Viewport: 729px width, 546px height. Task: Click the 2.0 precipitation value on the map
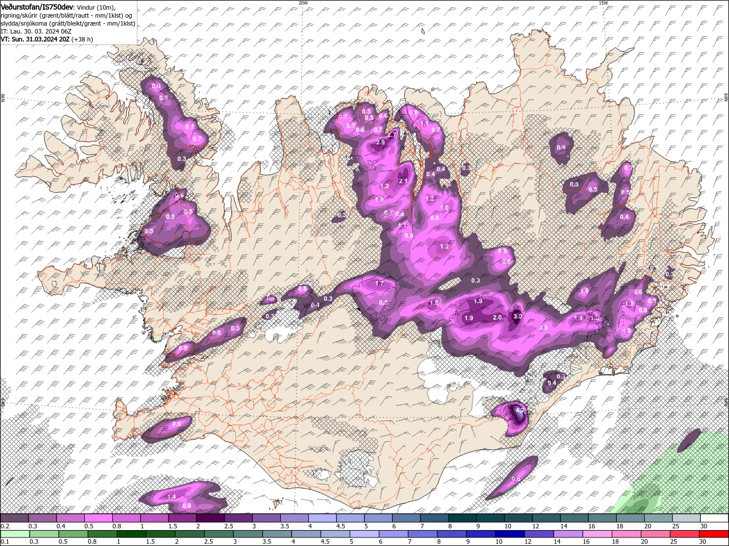[x=497, y=317]
